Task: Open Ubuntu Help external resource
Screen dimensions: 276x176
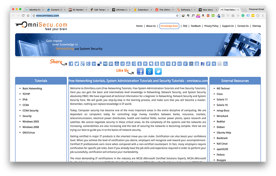Action: [x=224, y=133]
